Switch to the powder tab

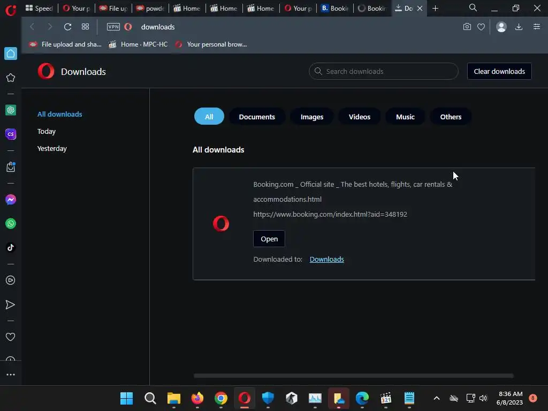click(x=150, y=8)
